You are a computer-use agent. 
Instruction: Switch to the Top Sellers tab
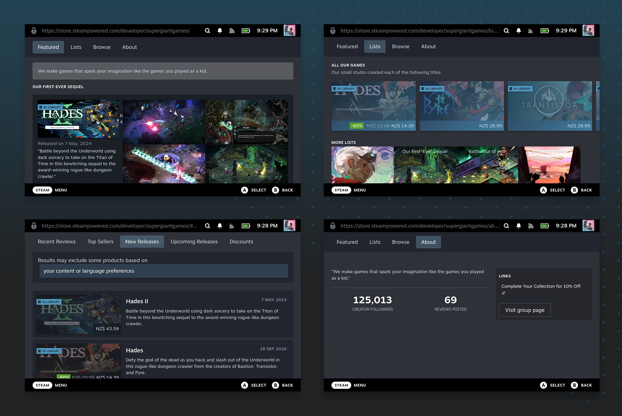(100, 242)
